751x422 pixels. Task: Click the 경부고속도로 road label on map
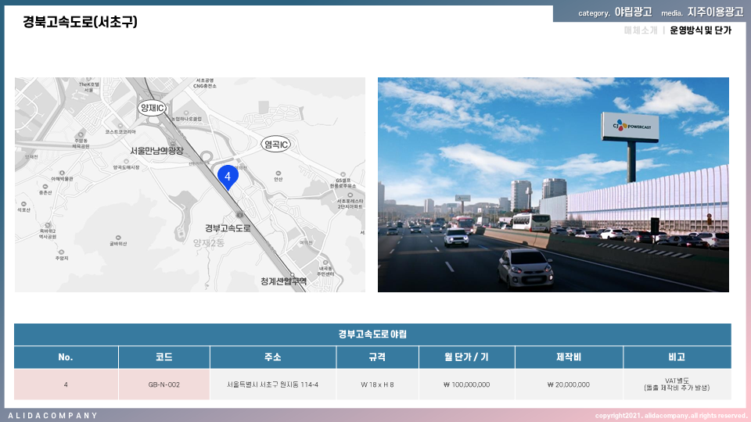[228, 228]
